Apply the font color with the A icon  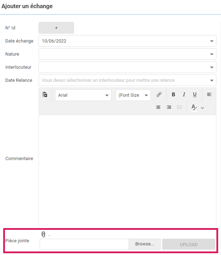click(194, 107)
